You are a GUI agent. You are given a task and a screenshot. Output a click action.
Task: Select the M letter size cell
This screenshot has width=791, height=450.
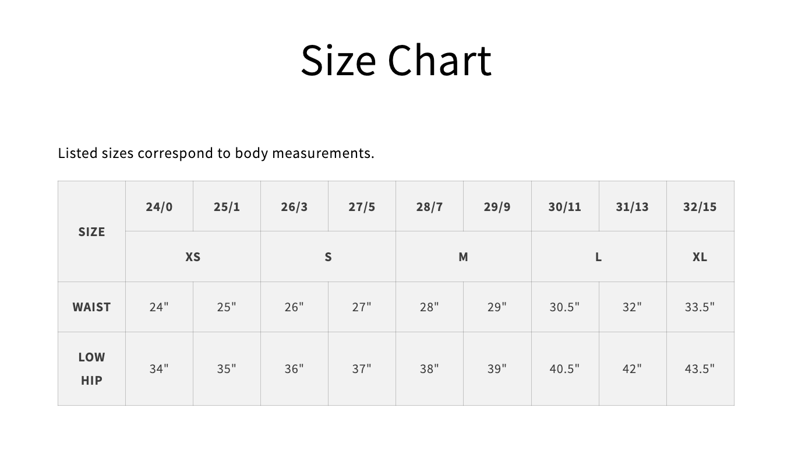tap(463, 257)
